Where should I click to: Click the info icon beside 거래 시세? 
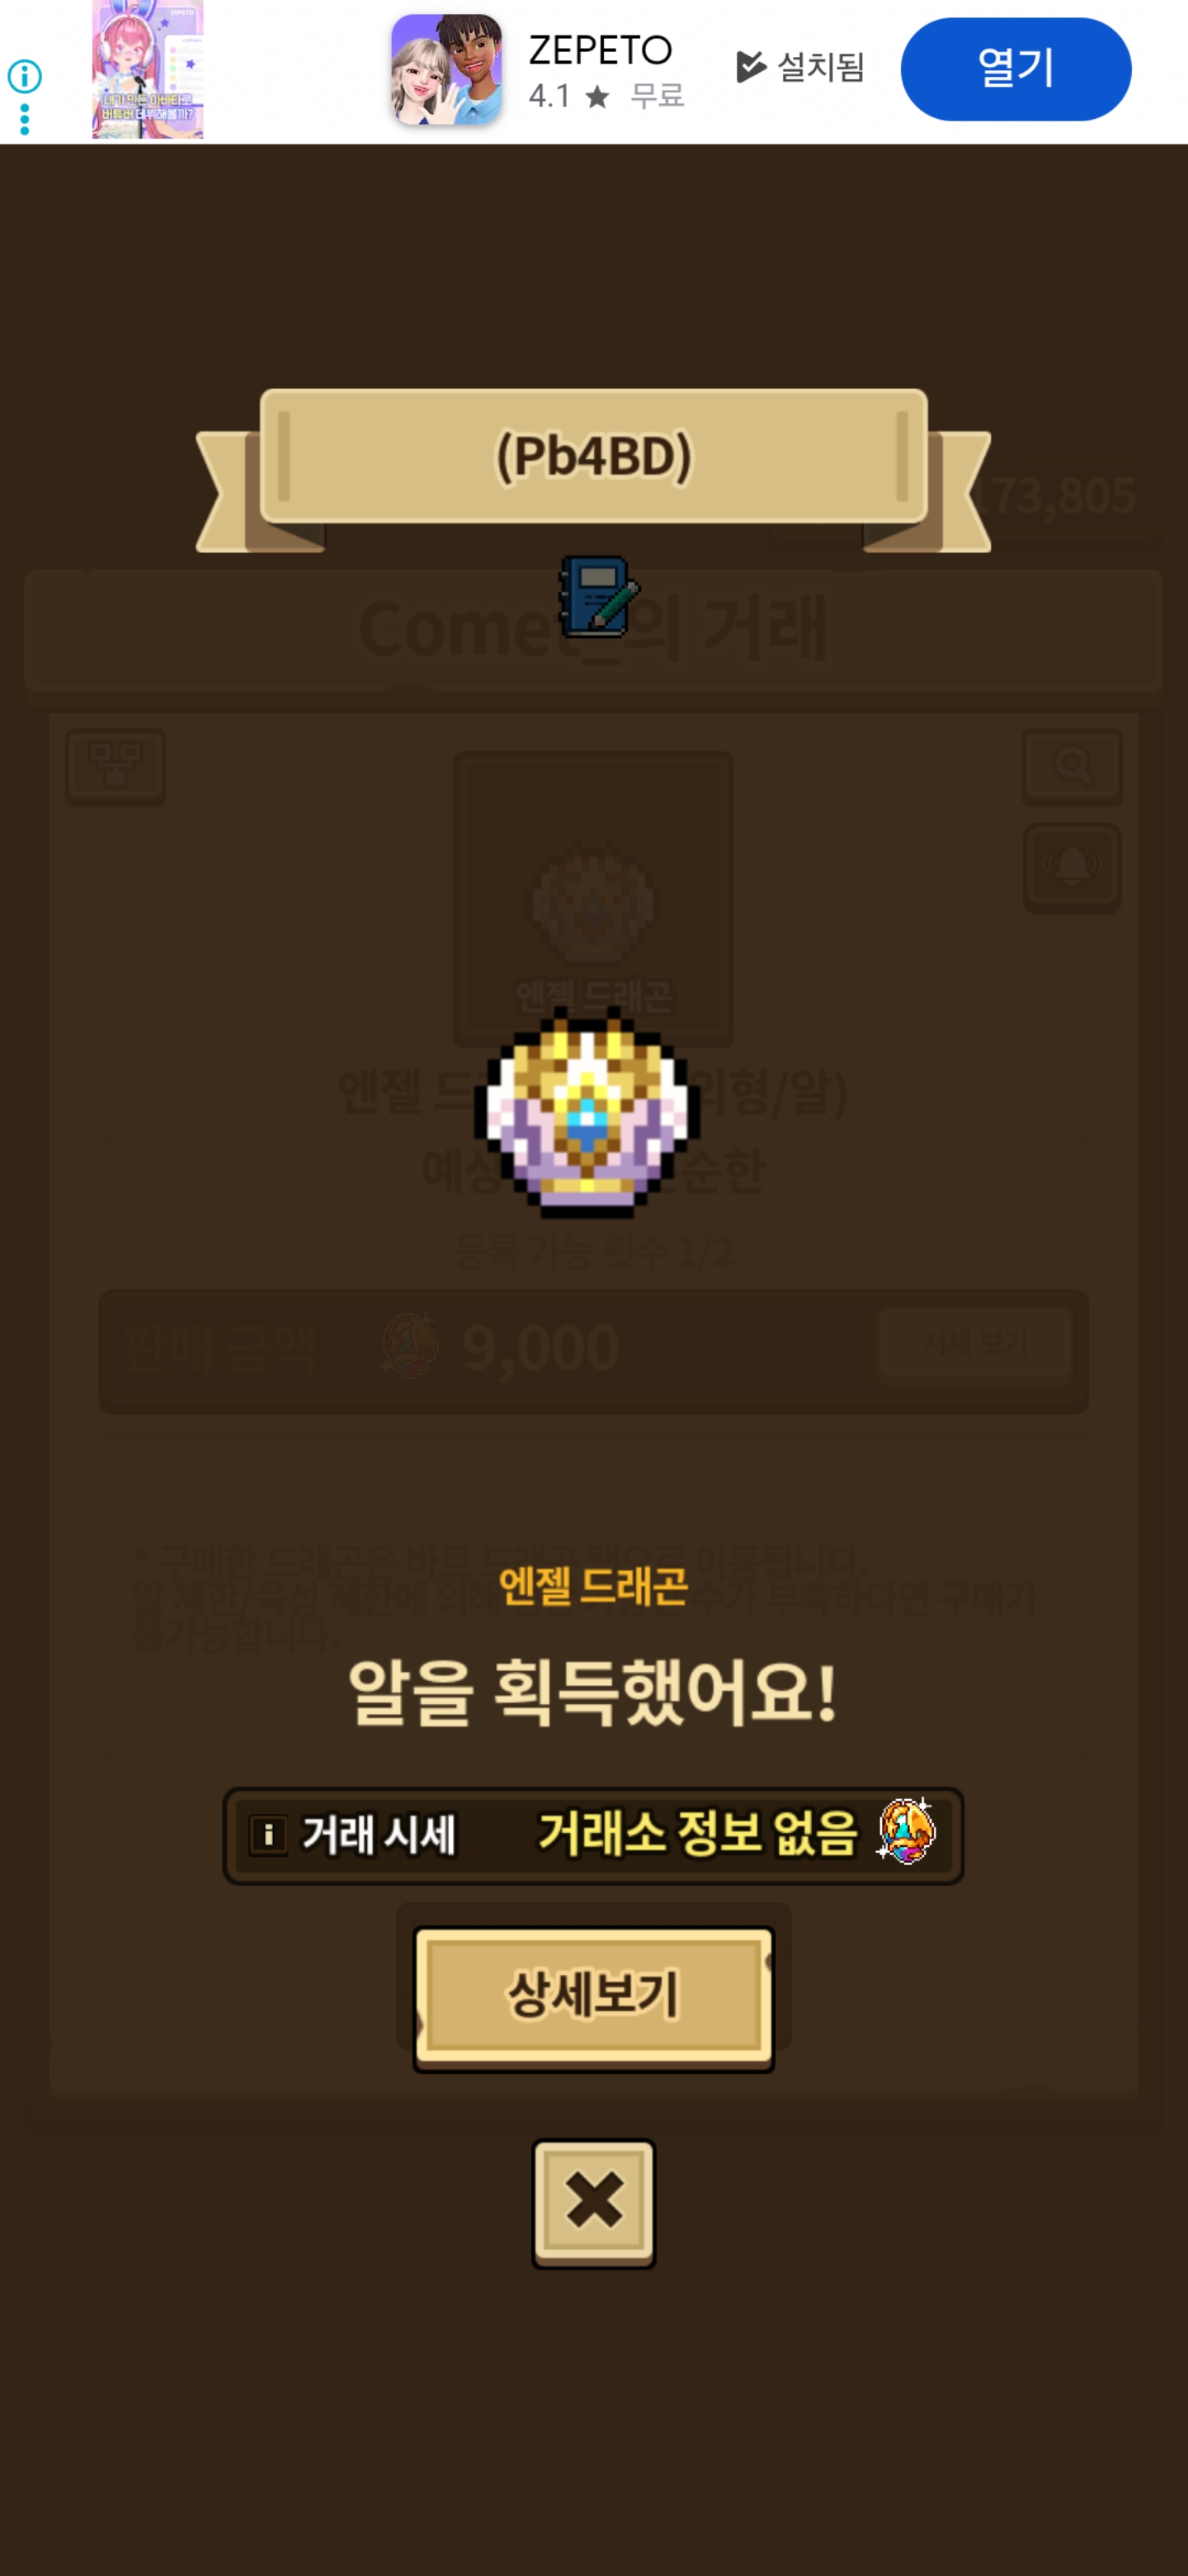point(268,1835)
